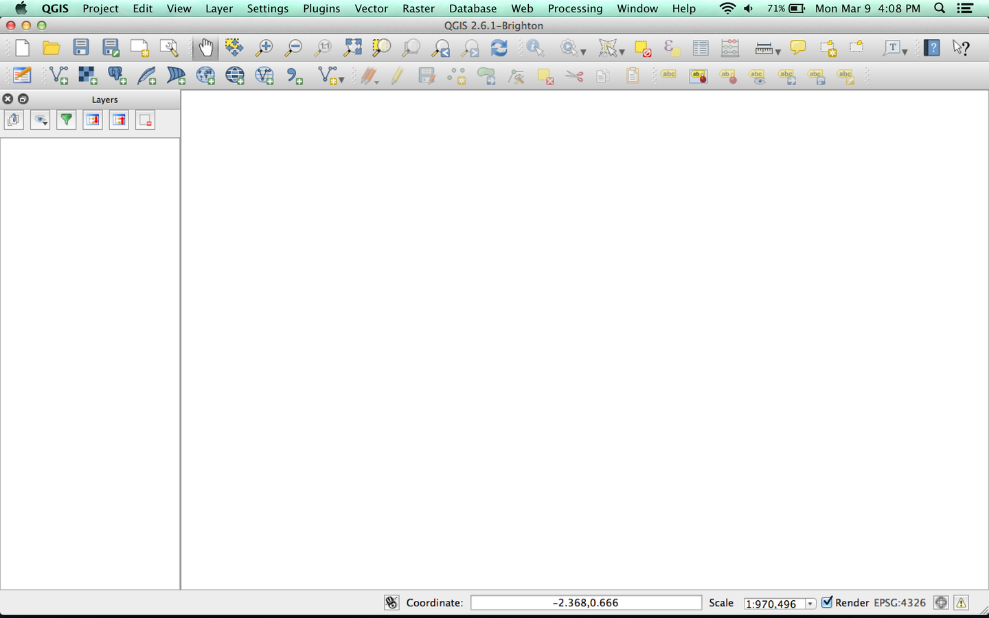Open the Layer menu
This screenshot has height=618, width=989.
pos(219,8)
